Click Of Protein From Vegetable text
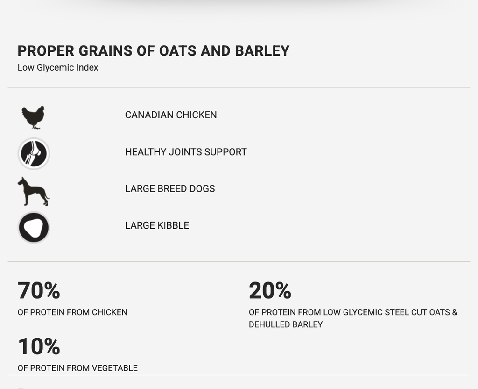 pos(77,368)
